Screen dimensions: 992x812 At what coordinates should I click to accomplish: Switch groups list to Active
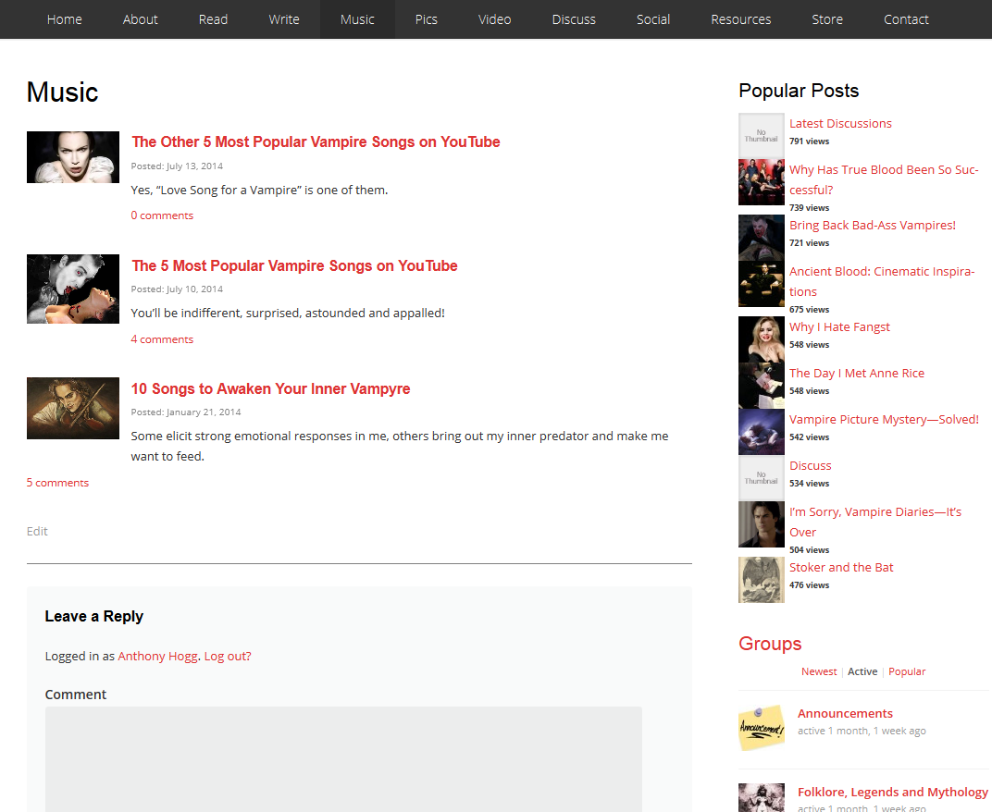[x=862, y=671]
